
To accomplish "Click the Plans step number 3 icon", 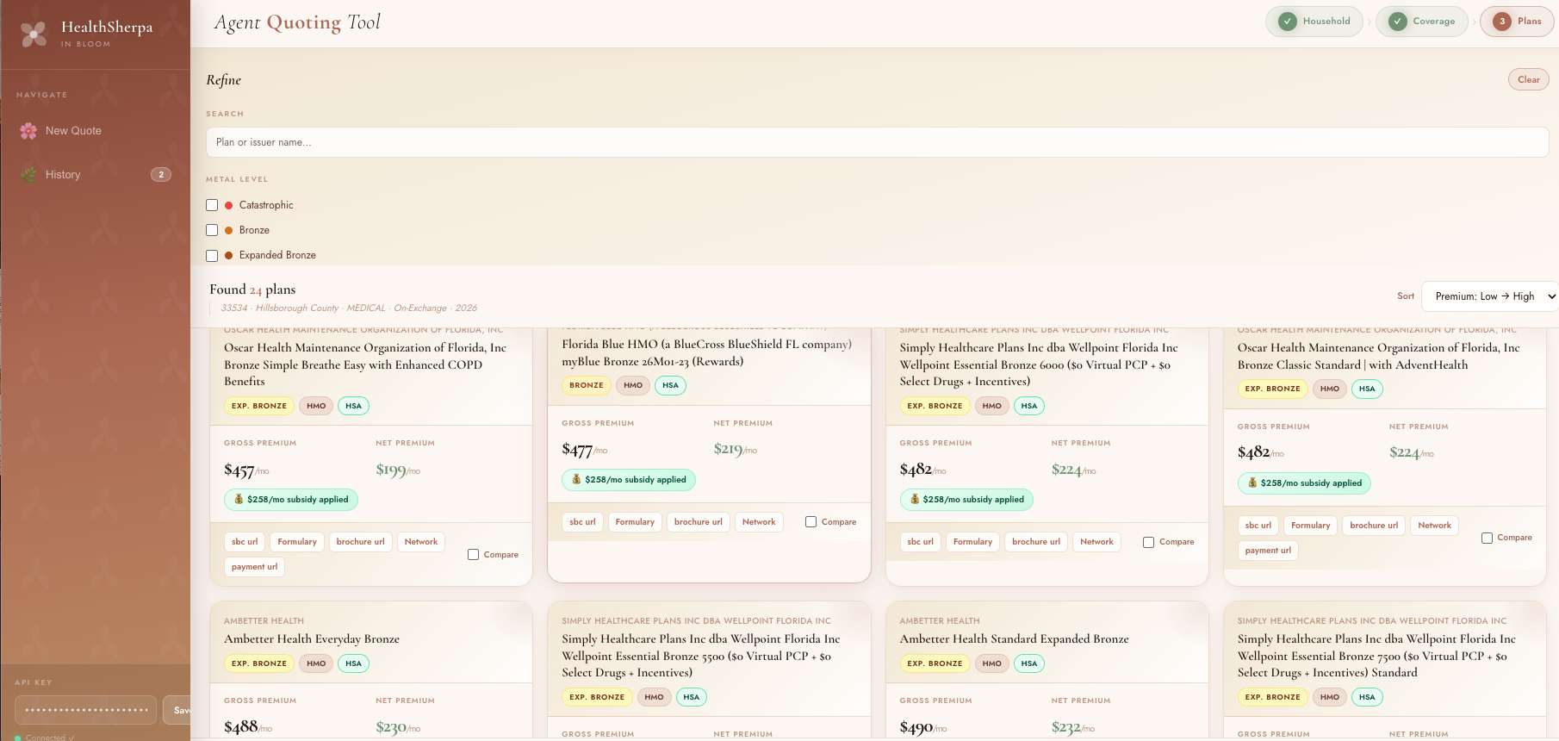I will pyautogui.click(x=1502, y=22).
